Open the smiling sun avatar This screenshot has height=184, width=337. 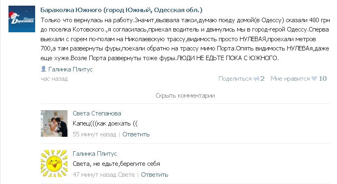pos(54,163)
